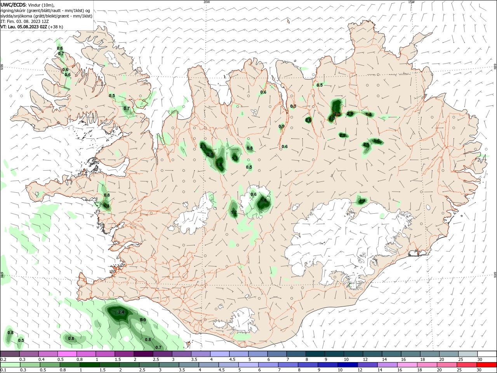Click the 0.9 value beside the 2.4 rain cell

click(143, 320)
